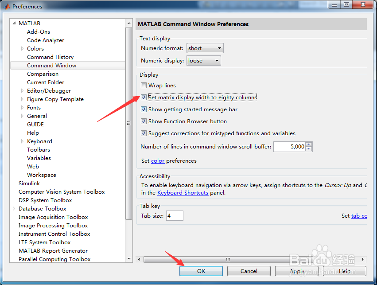Click the Help button
The image size is (377, 285).
[345, 271]
